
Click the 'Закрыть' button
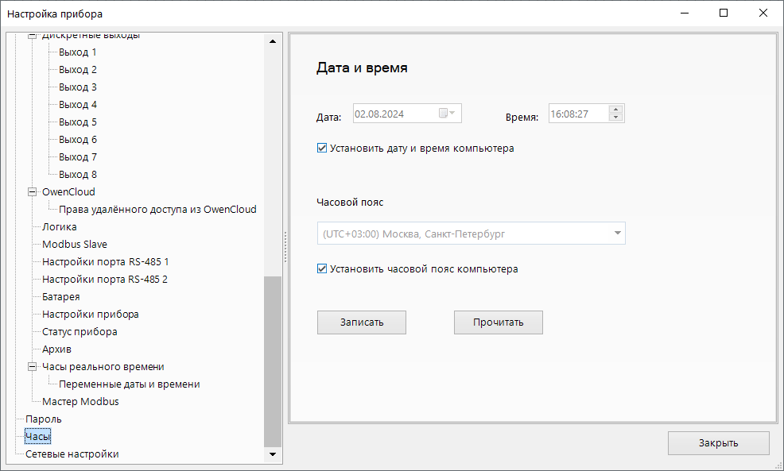718,443
